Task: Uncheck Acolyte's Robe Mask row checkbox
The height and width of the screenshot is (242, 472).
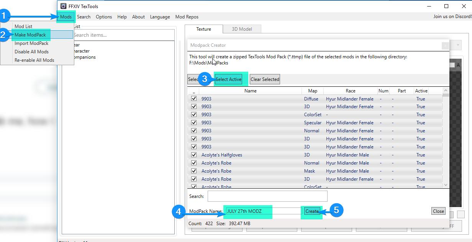Action: coord(194,171)
